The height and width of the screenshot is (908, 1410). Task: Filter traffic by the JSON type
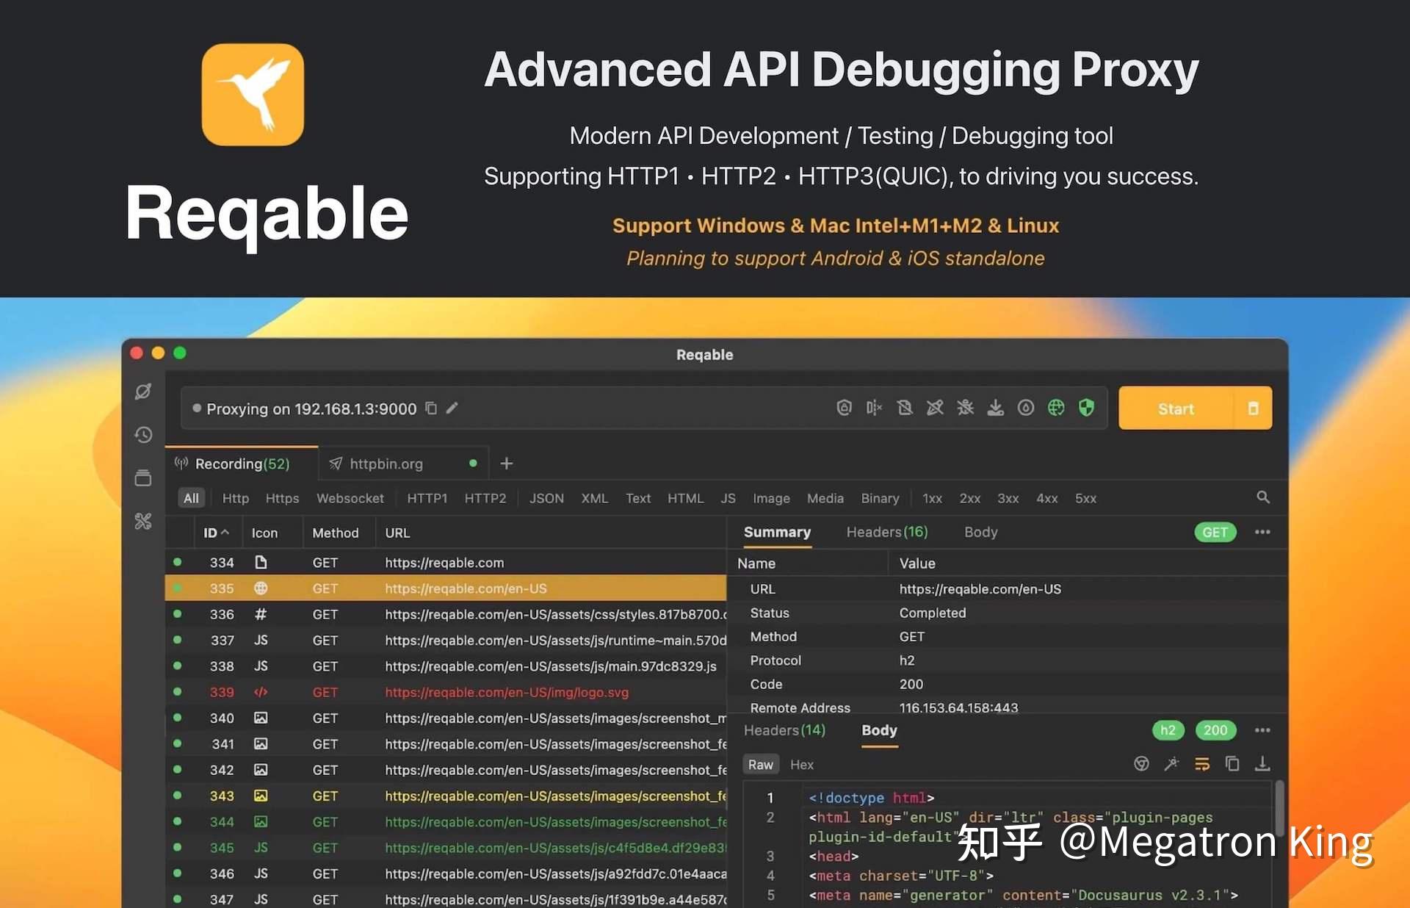click(546, 498)
